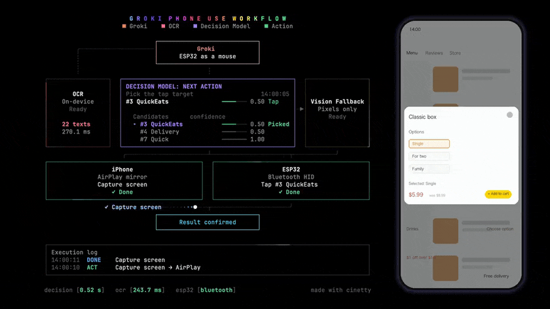Click the 14:00:05 timestamp

coord(275,94)
